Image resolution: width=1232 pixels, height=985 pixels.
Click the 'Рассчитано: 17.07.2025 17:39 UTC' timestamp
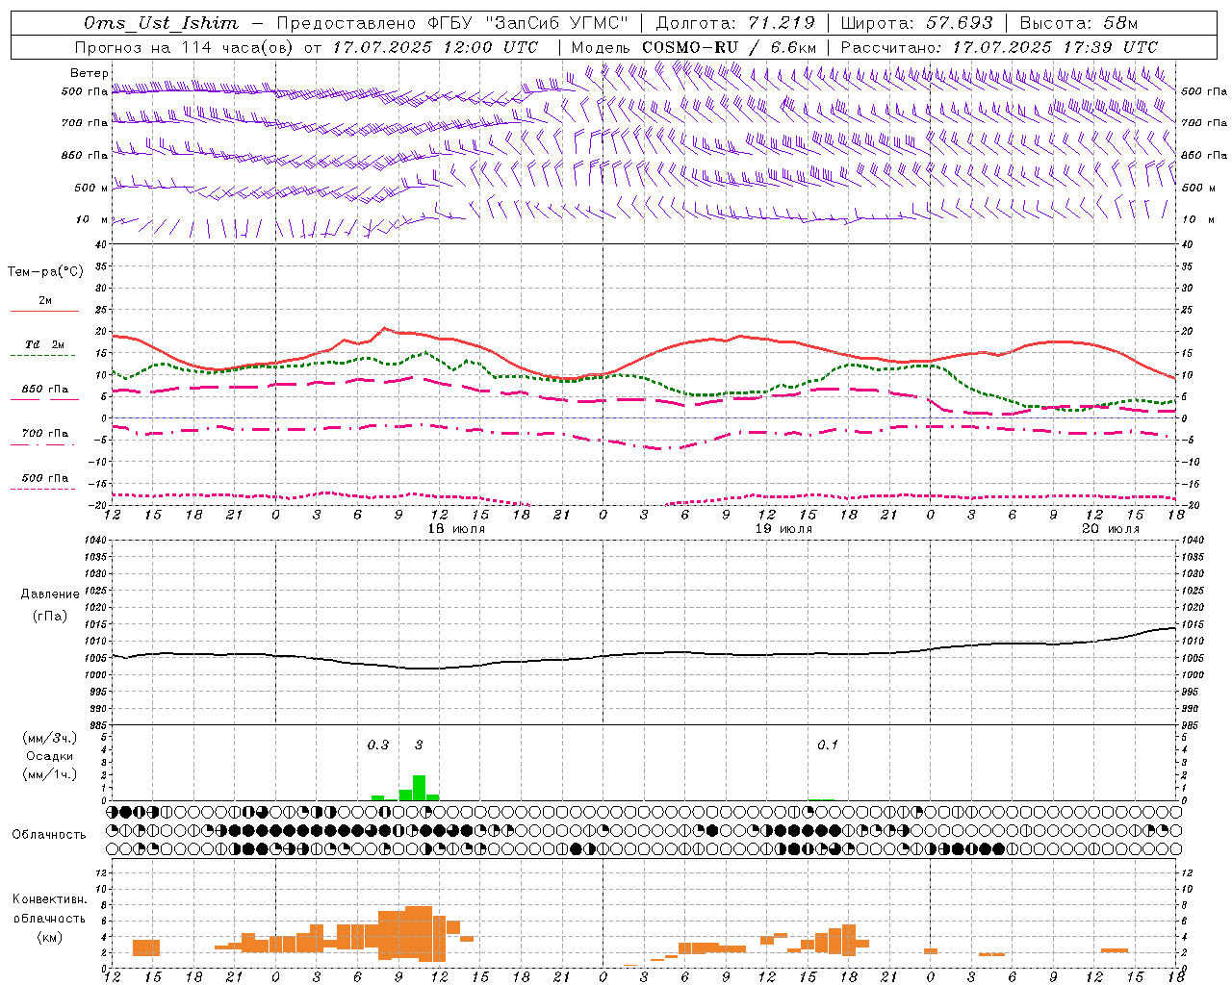999,47
